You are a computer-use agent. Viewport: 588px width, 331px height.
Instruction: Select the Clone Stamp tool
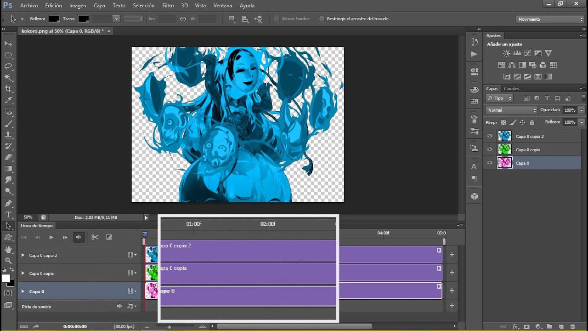click(8, 135)
